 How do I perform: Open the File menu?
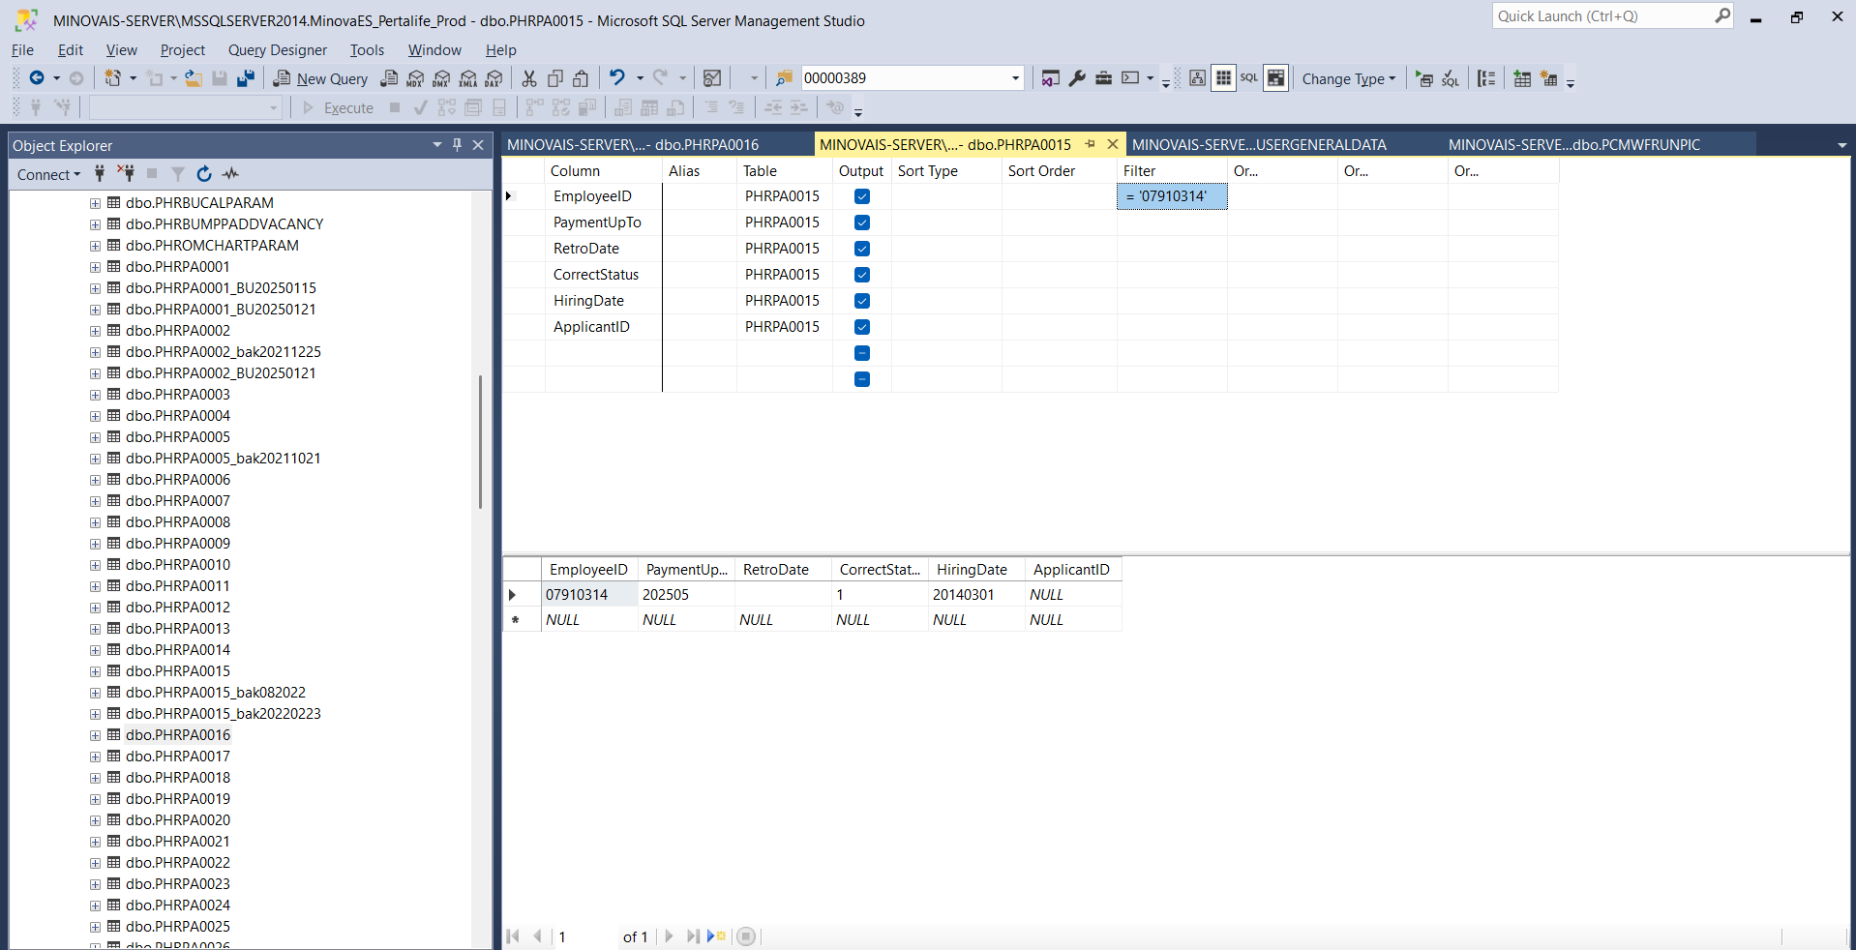point(23,50)
